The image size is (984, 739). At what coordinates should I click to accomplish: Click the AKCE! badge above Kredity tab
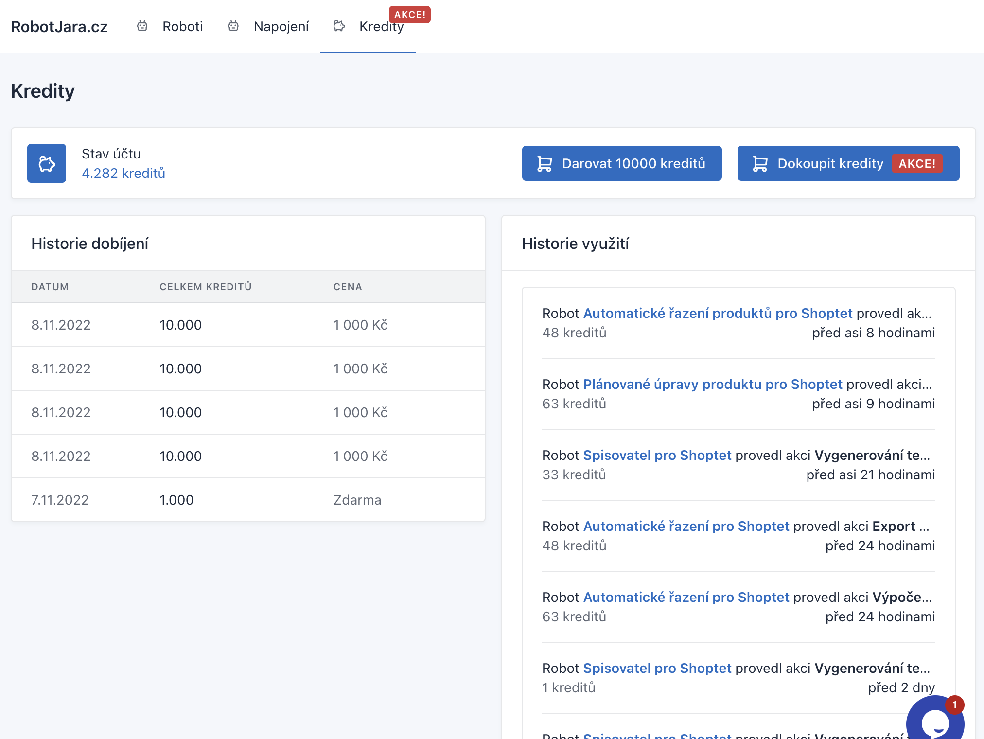pos(410,15)
